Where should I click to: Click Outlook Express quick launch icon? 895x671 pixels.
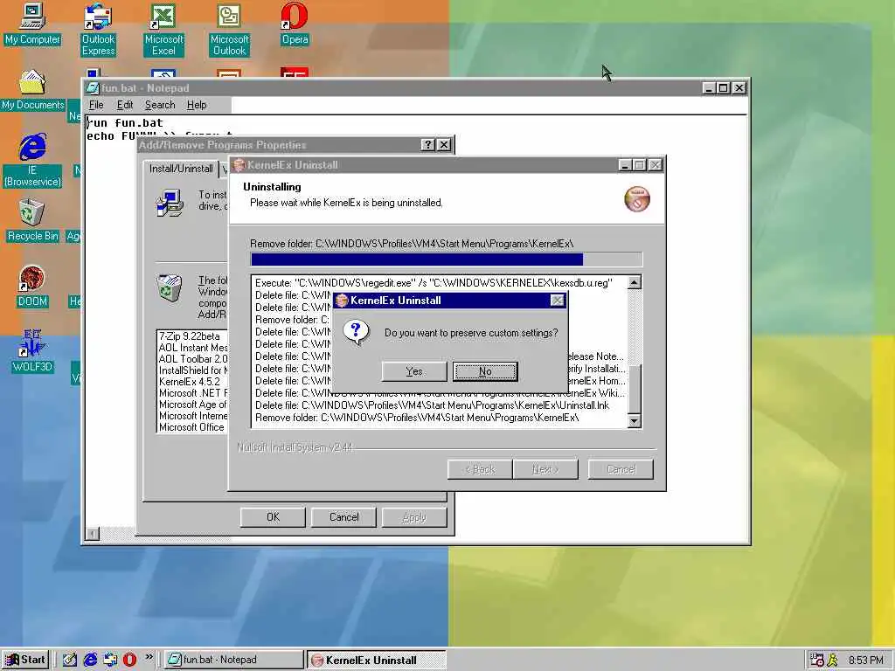pyautogui.click(x=110, y=660)
